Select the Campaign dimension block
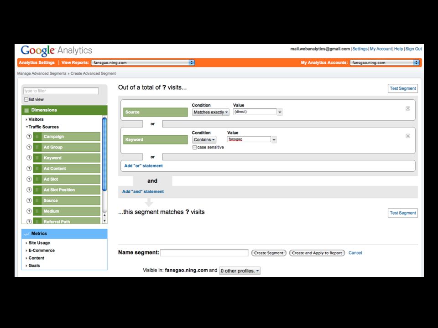Image resolution: width=438 pixels, height=328 pixels. click(x=67, y=137)
